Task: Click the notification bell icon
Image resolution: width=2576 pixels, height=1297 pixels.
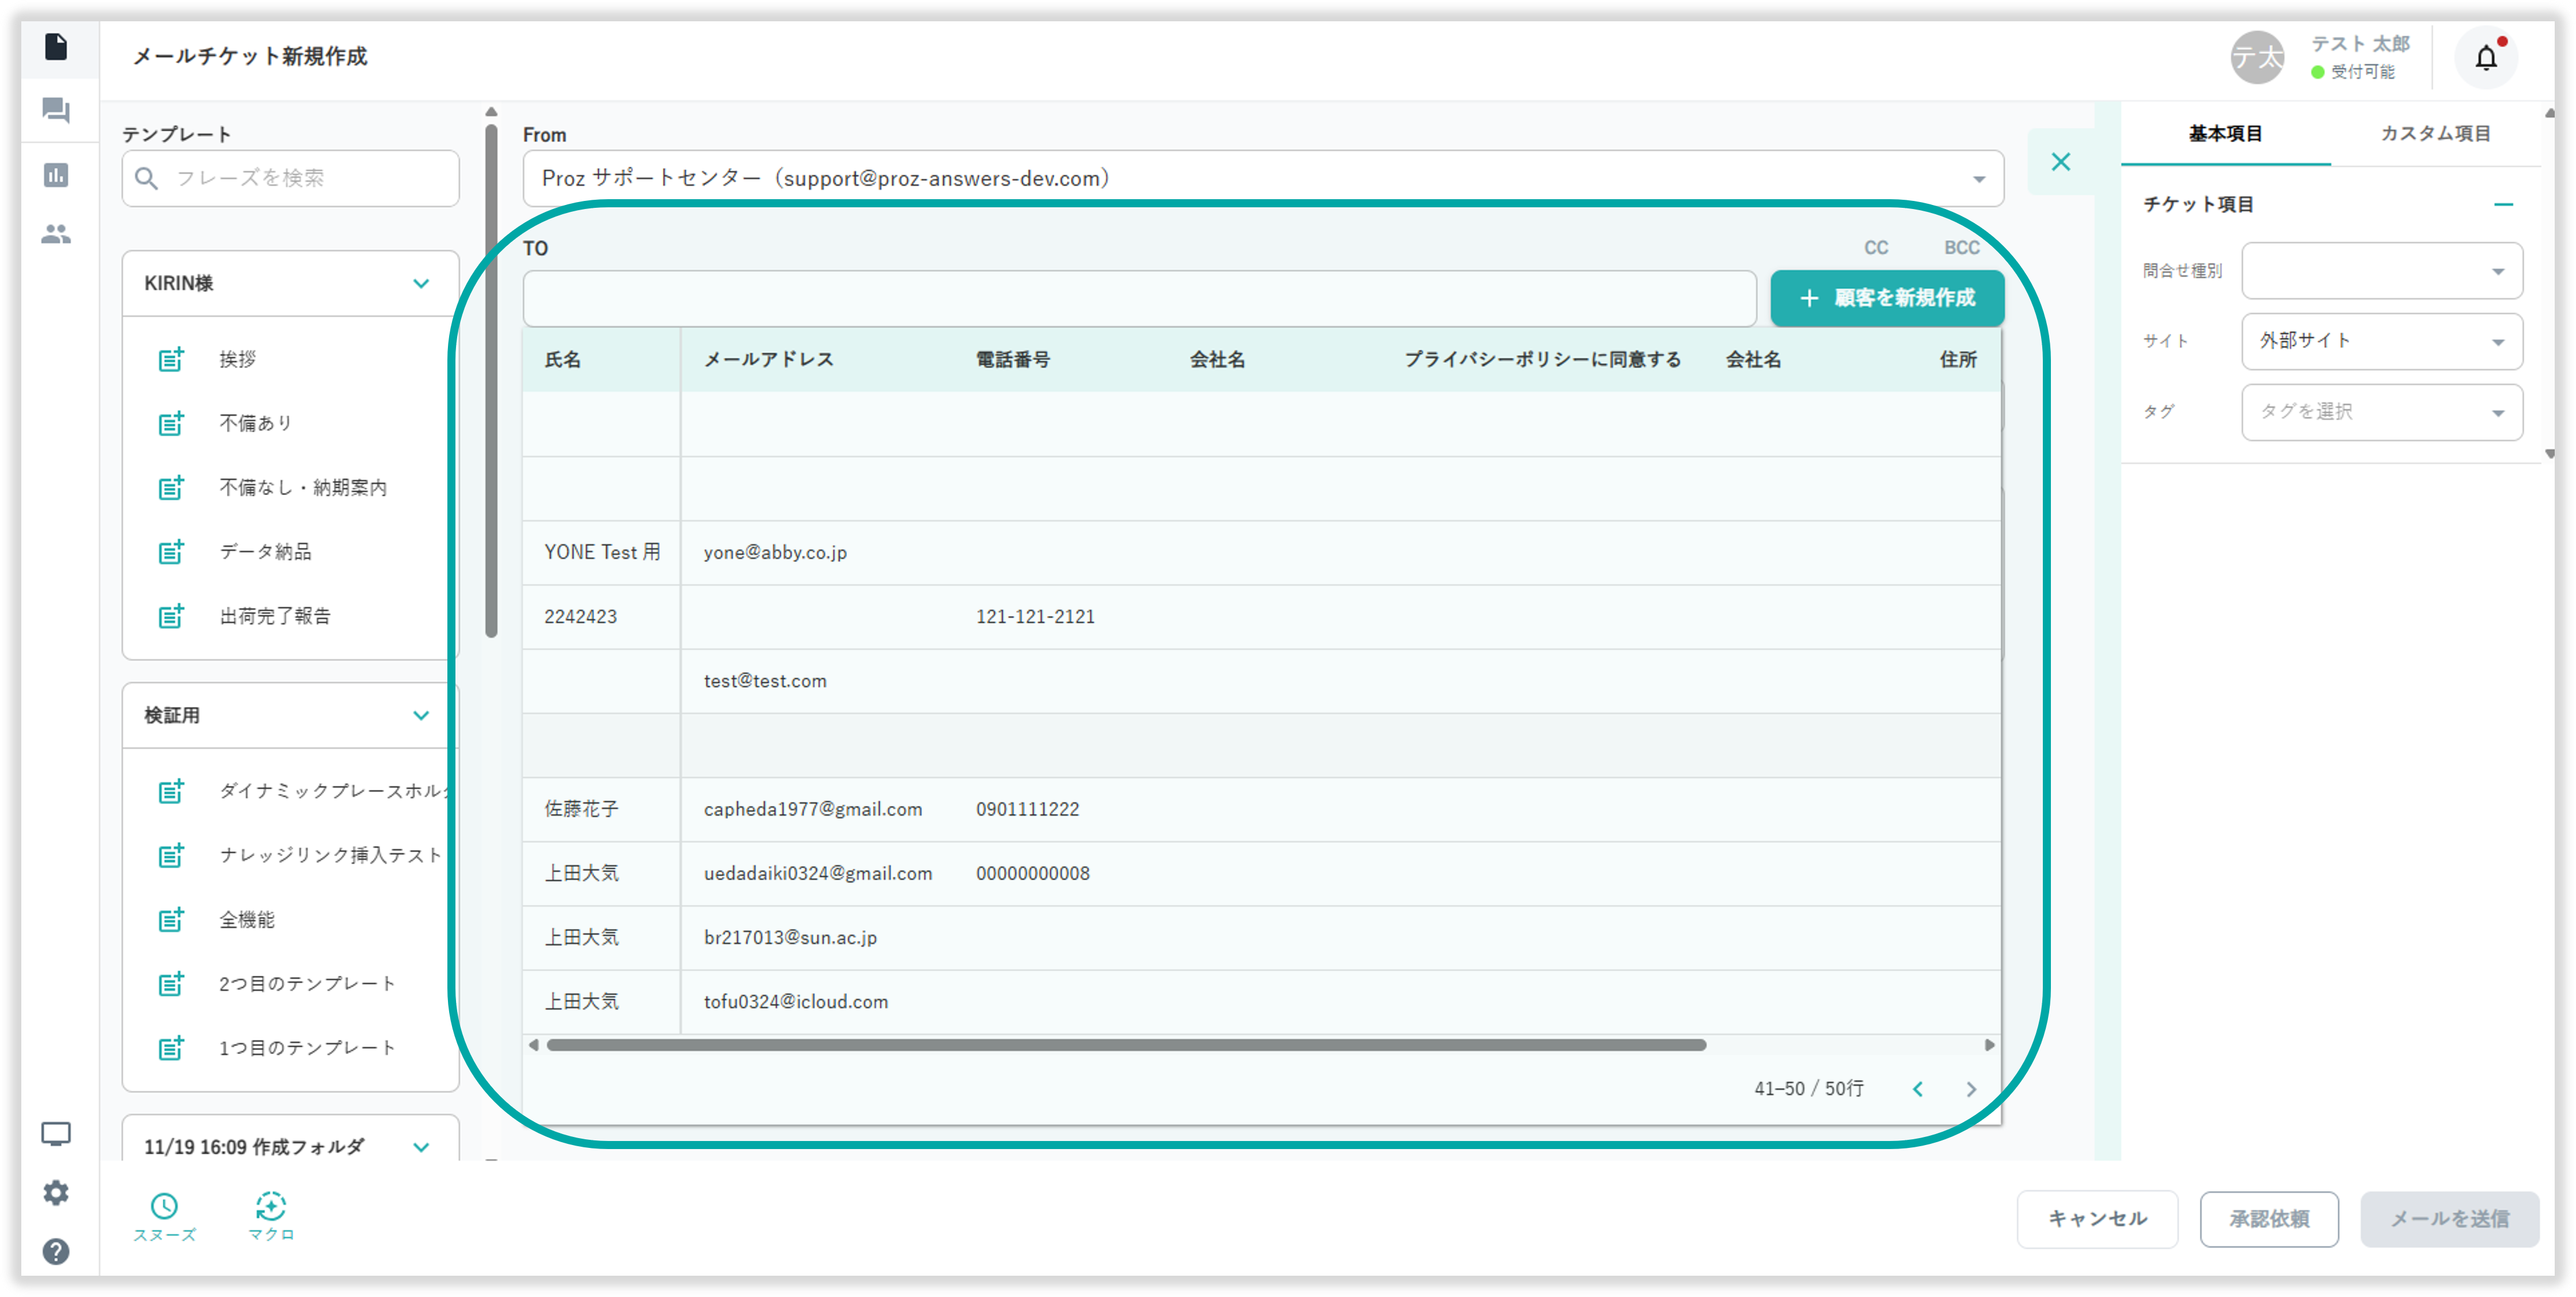Action: point(2485,58)
